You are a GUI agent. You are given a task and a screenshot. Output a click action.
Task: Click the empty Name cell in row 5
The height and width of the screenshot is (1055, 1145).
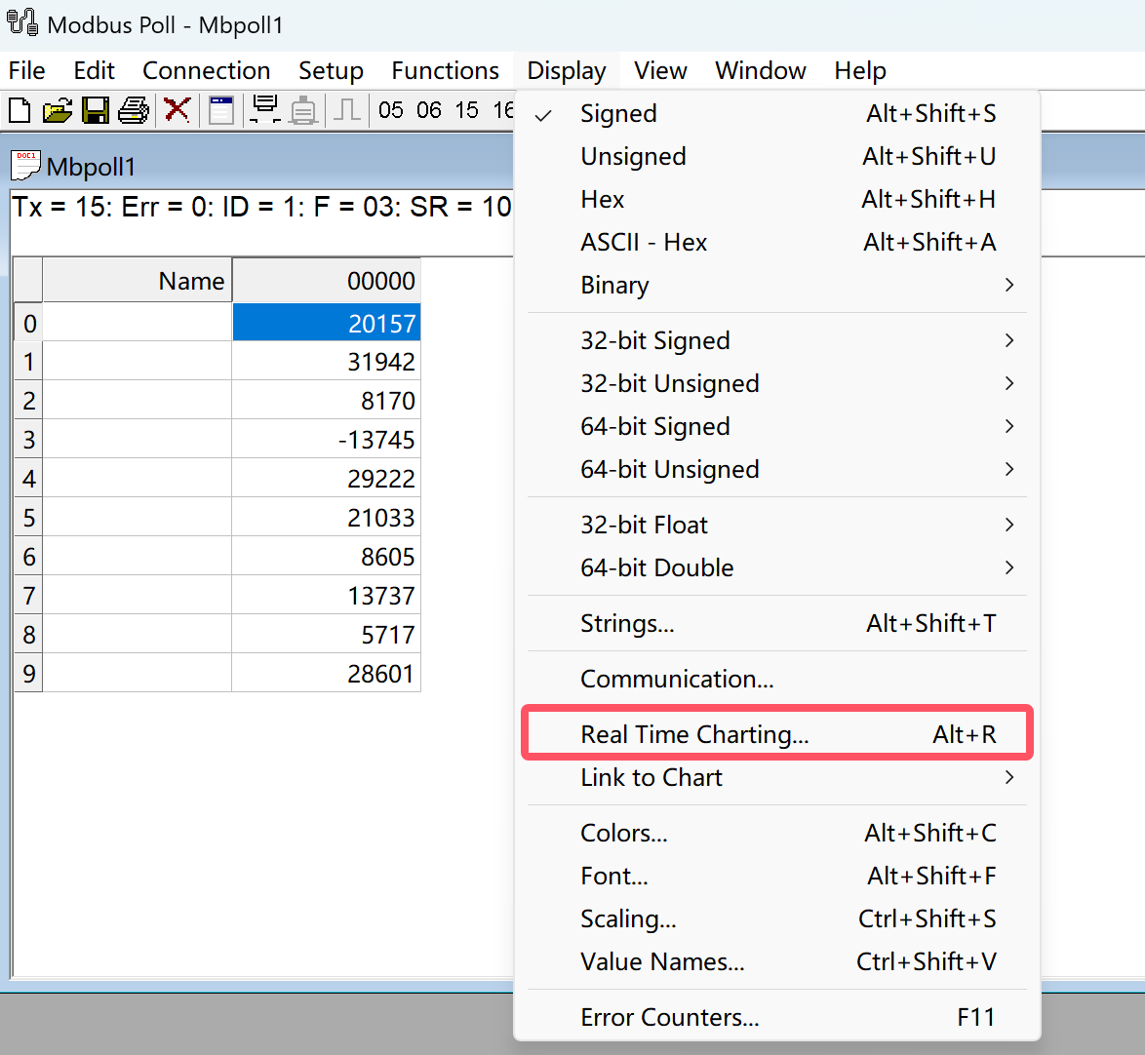click(x=138, y=518)
